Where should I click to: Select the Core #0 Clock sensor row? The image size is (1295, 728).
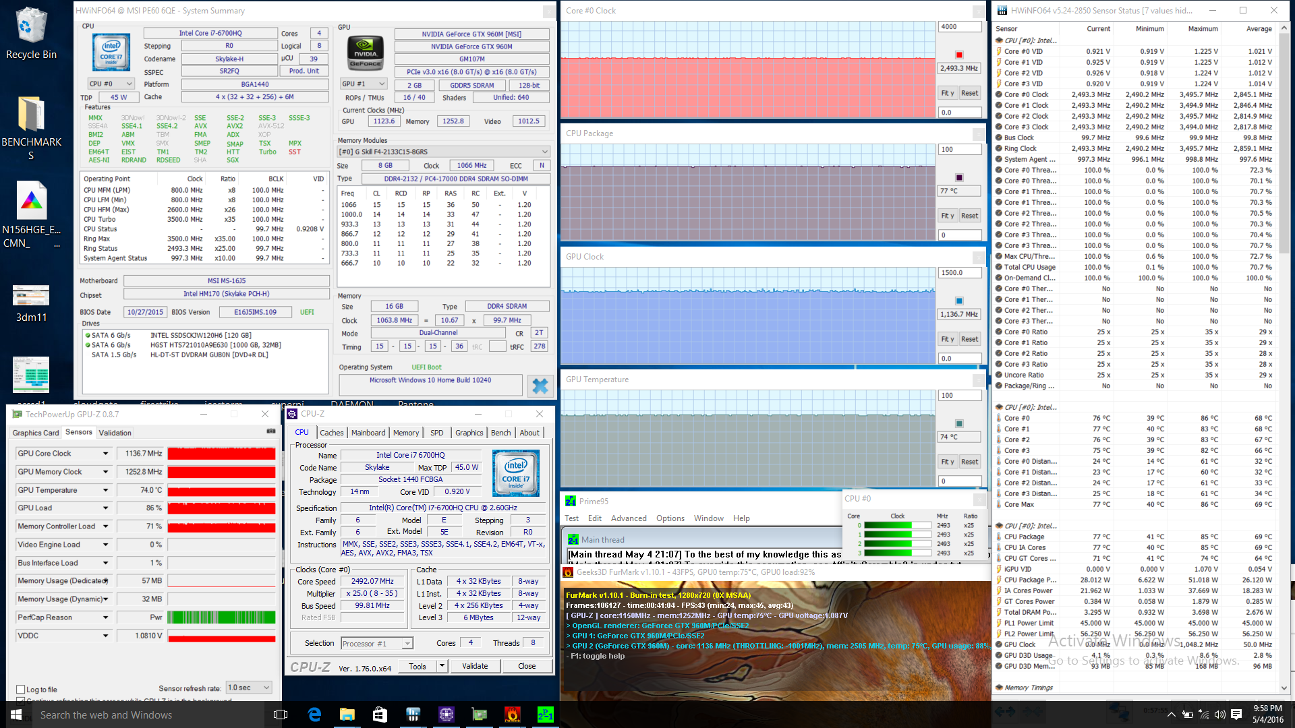[x=1134, y=94]
